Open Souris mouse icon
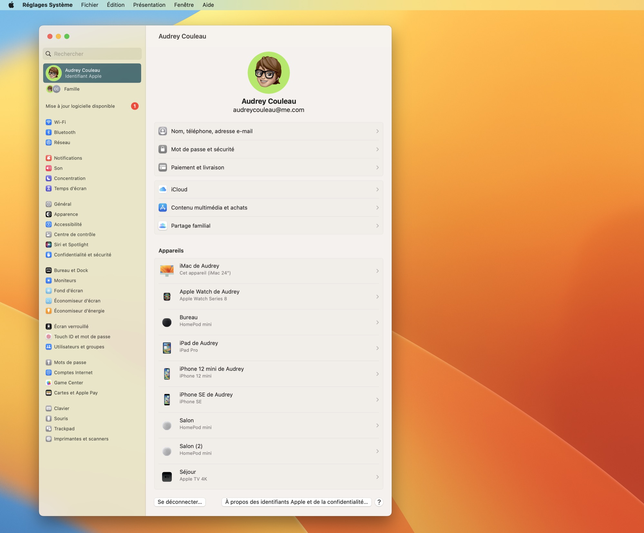Image resolution: width=644 pixels, height=533 pixels. [x=49, y=418]
